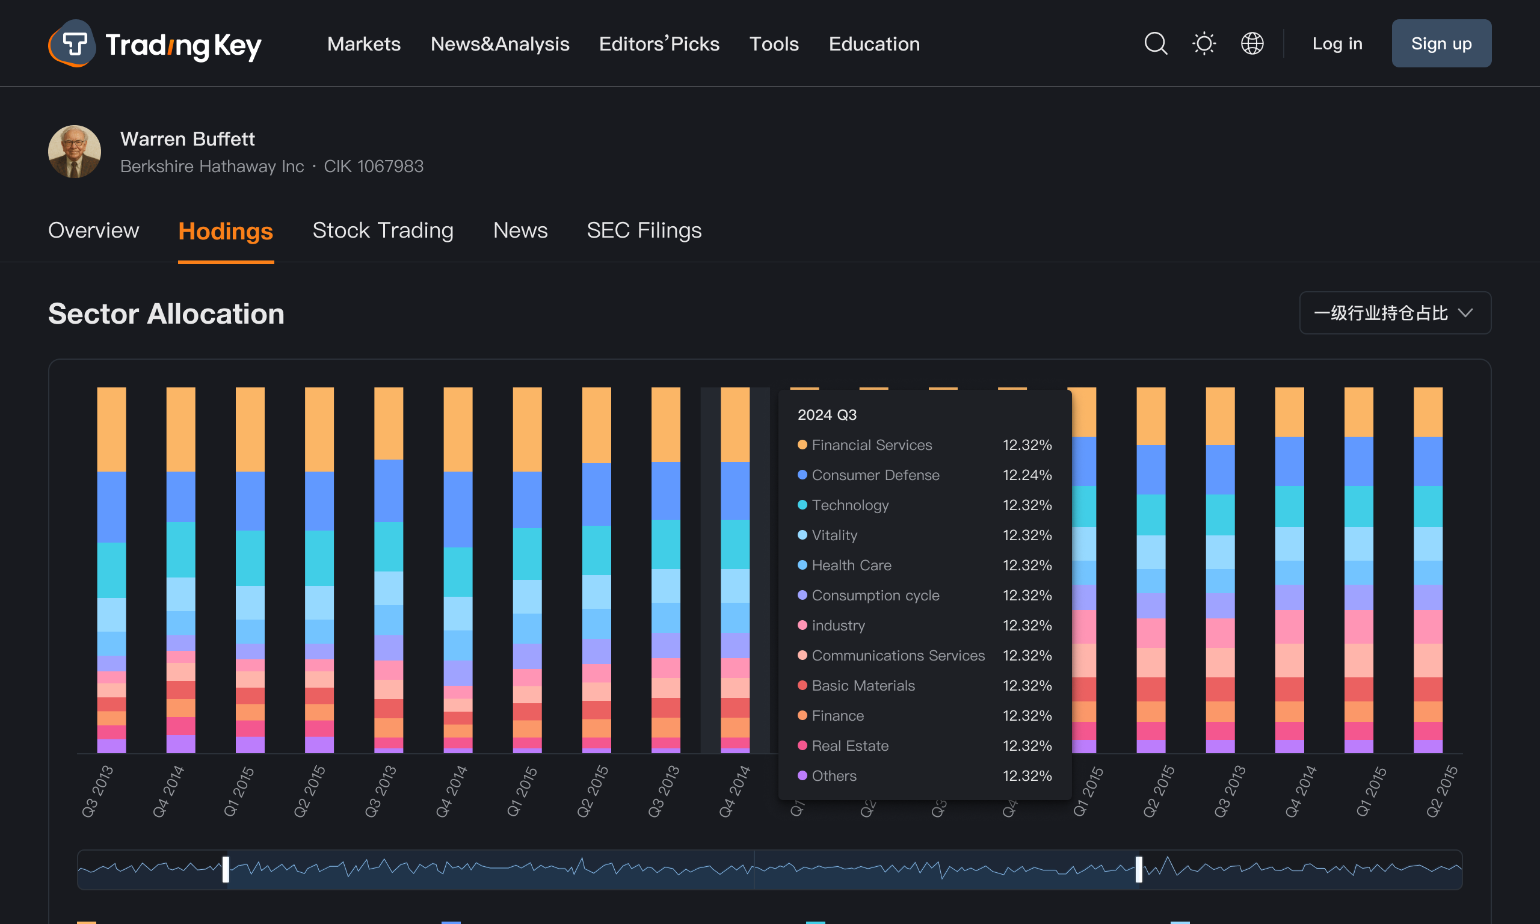Click the Vitality row in tooltip
Viewport: 1540px width, 924px height.
tap(925, 535)
